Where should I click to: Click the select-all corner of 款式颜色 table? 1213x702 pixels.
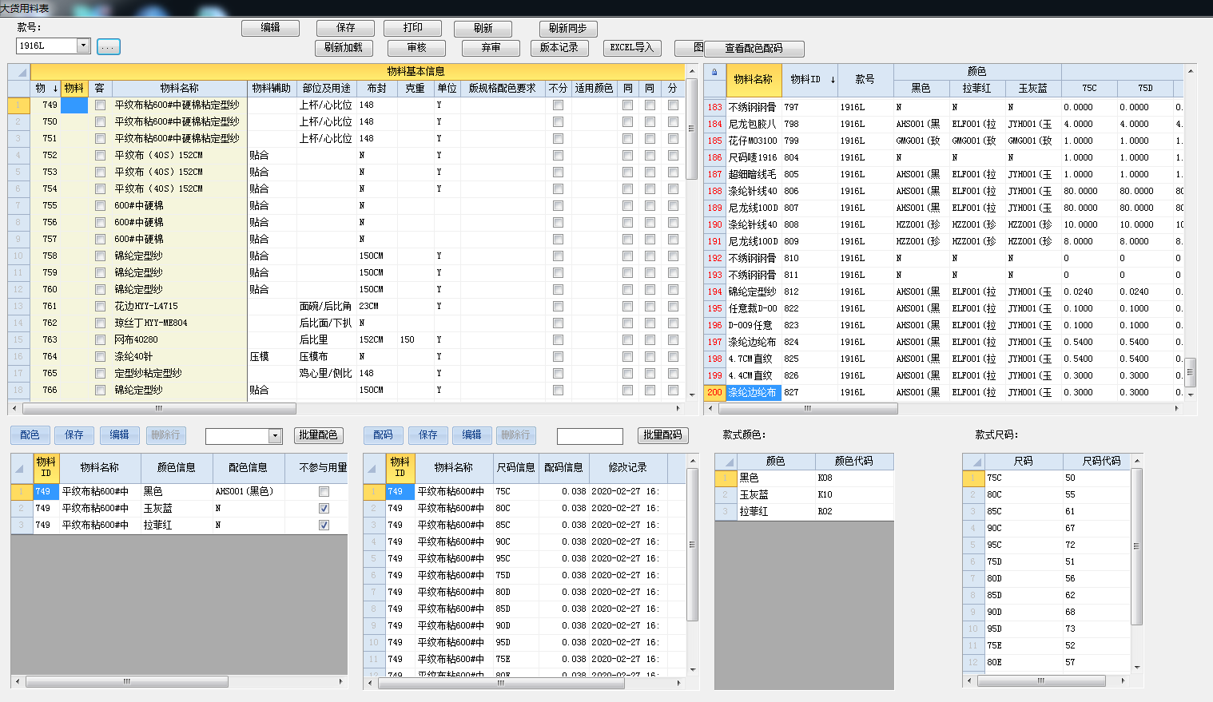tap(725, 462)
